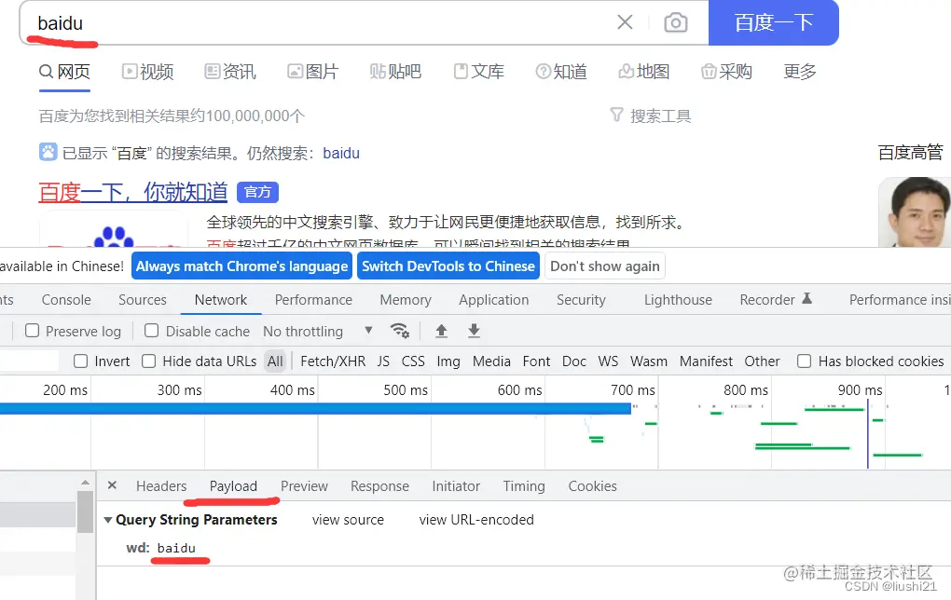Click the import HAR upload icon
The width and height of the screenshot is (951, 600).
point(439,331)
